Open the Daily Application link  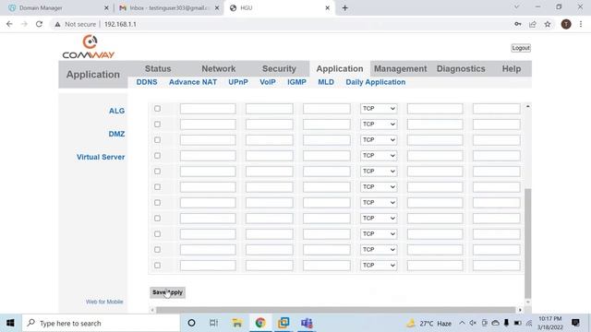click(376, 82)
